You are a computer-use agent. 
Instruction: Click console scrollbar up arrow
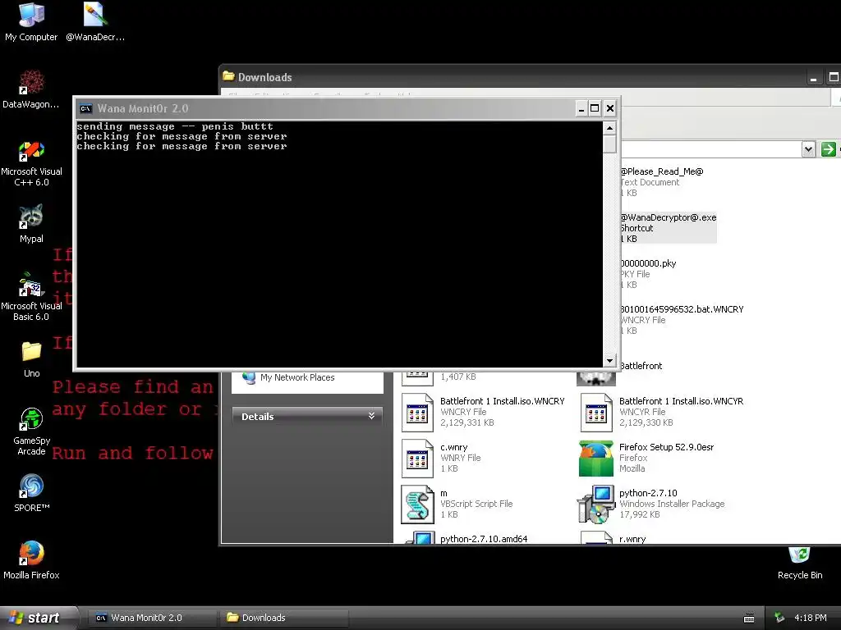point(609,128)
